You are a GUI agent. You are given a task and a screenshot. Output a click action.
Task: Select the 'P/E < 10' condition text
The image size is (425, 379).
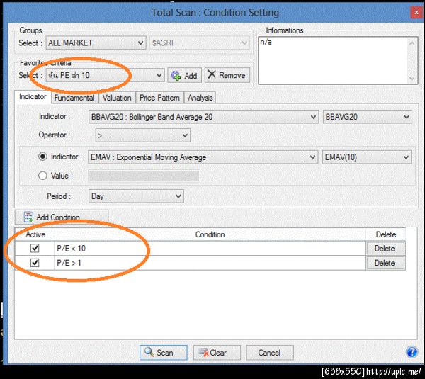click(72, 249)
